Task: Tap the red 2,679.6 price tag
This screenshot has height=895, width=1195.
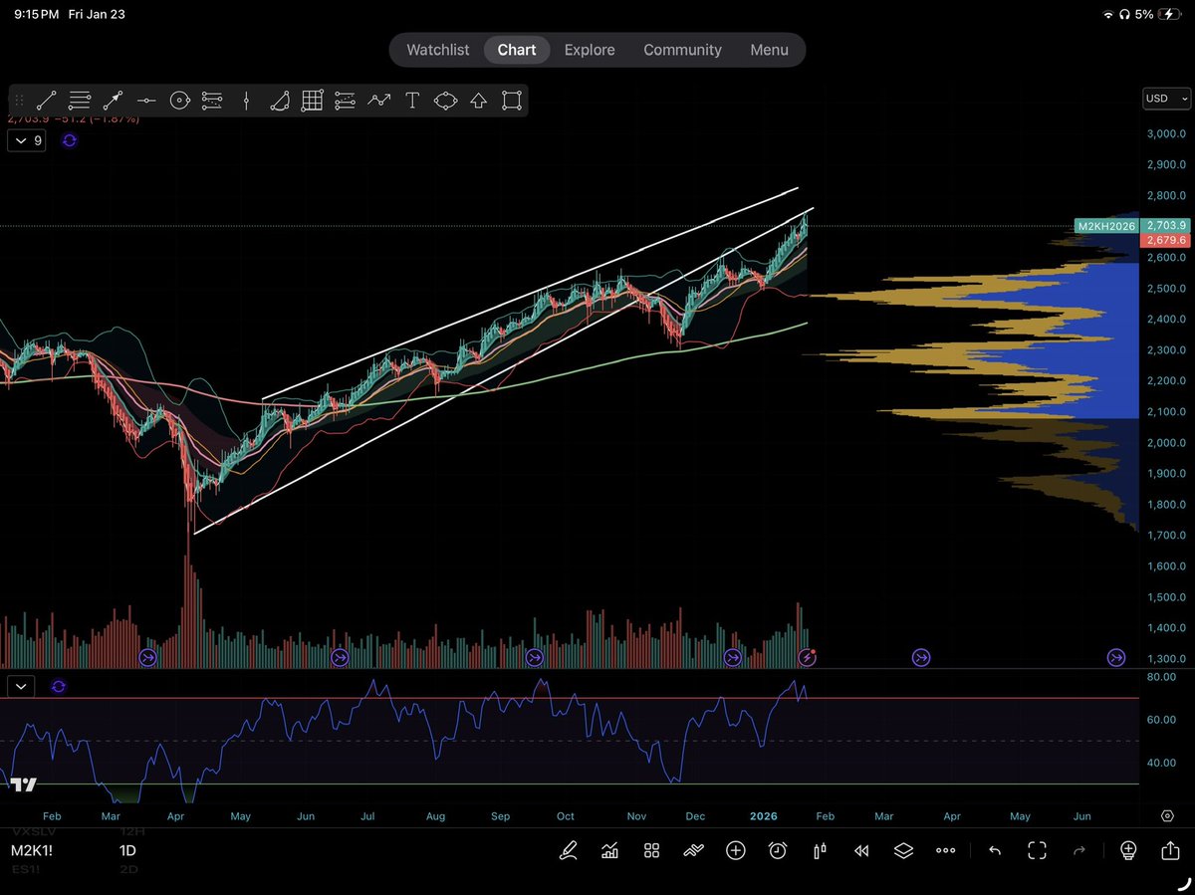Action: pyautogui.click(x=1165, y=240)
